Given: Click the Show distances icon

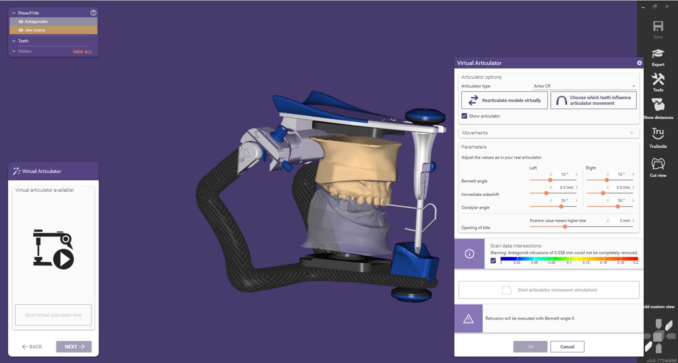Looking at the screenshot, I should click(658, 105).
